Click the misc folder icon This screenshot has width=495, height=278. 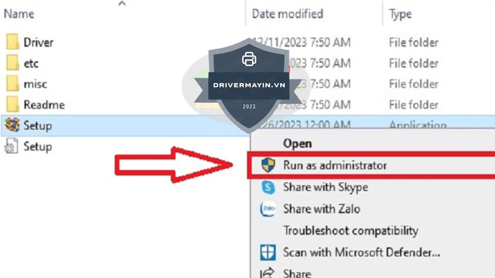pyautogui.click(x=12, y=84)
